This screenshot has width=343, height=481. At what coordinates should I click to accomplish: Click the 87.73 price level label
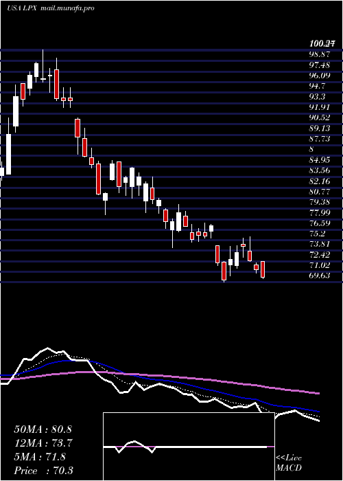tap(320, 139)
